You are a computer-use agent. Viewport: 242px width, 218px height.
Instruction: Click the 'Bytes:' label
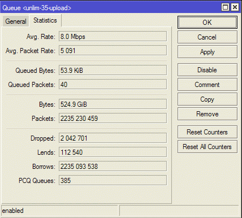click(x=47, y=104)
